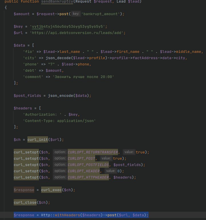Click the CURLOPT_POST constant
Screen dimensions: 206x220
coord(81,158)
